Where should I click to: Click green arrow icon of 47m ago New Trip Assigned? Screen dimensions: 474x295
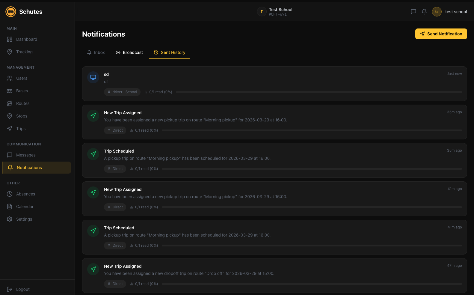[x=93, y=269]
